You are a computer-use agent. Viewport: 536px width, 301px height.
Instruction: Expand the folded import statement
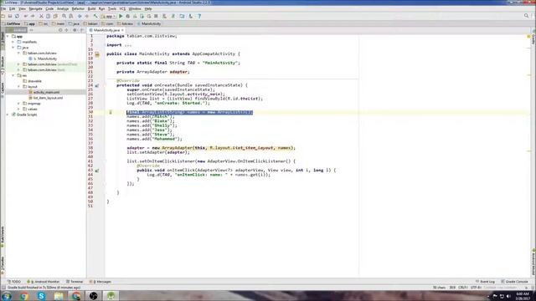point(128,45)
